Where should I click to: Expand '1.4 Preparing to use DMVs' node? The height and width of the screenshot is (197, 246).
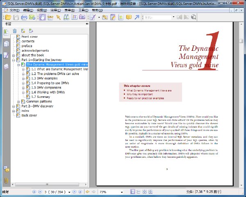(23, 83)
